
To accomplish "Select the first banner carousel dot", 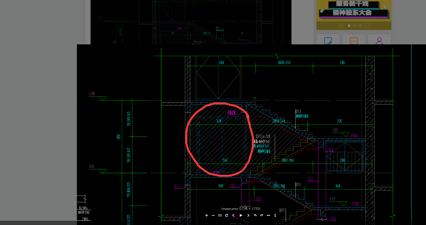I will click(x=349, y=26).
